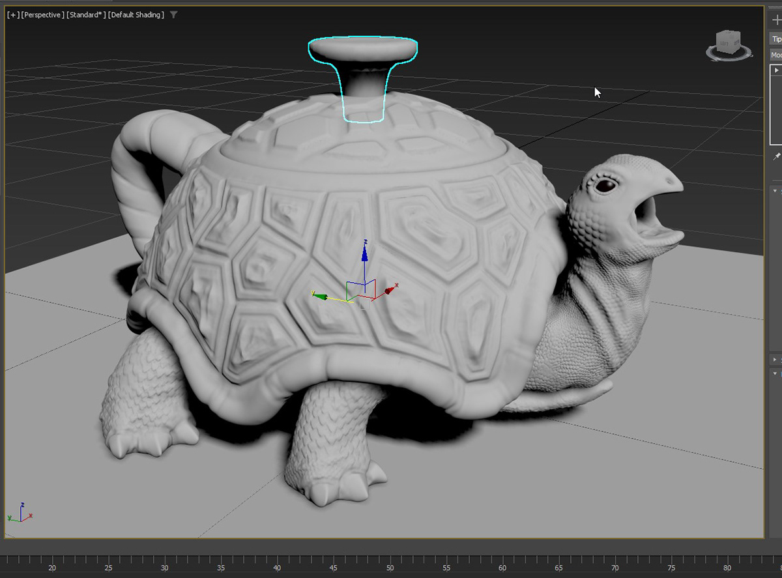Viewport: 782px width, 578px height.
Task: Toggle the Pin Stack pushpin icon
Action: (776, 156)
